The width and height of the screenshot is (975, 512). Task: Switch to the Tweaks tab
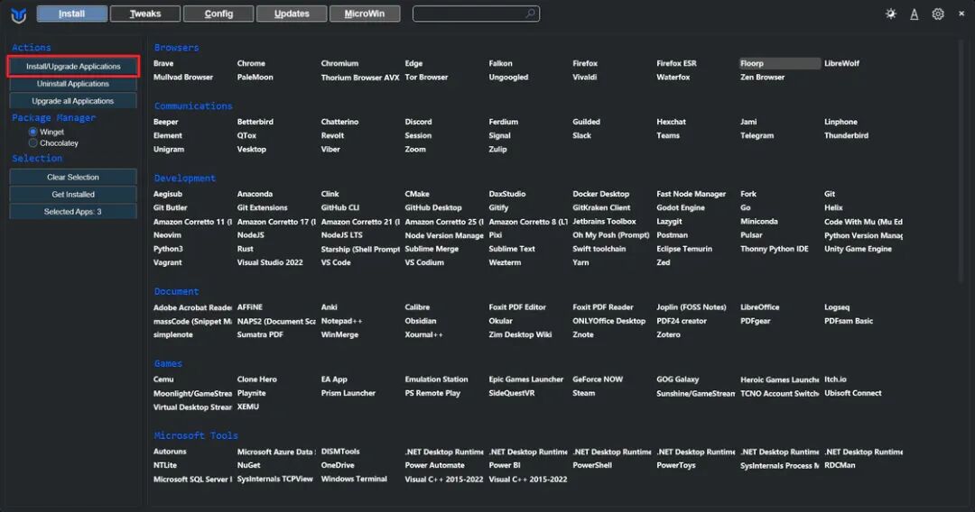pyautogui.click(x=144, y=14)
